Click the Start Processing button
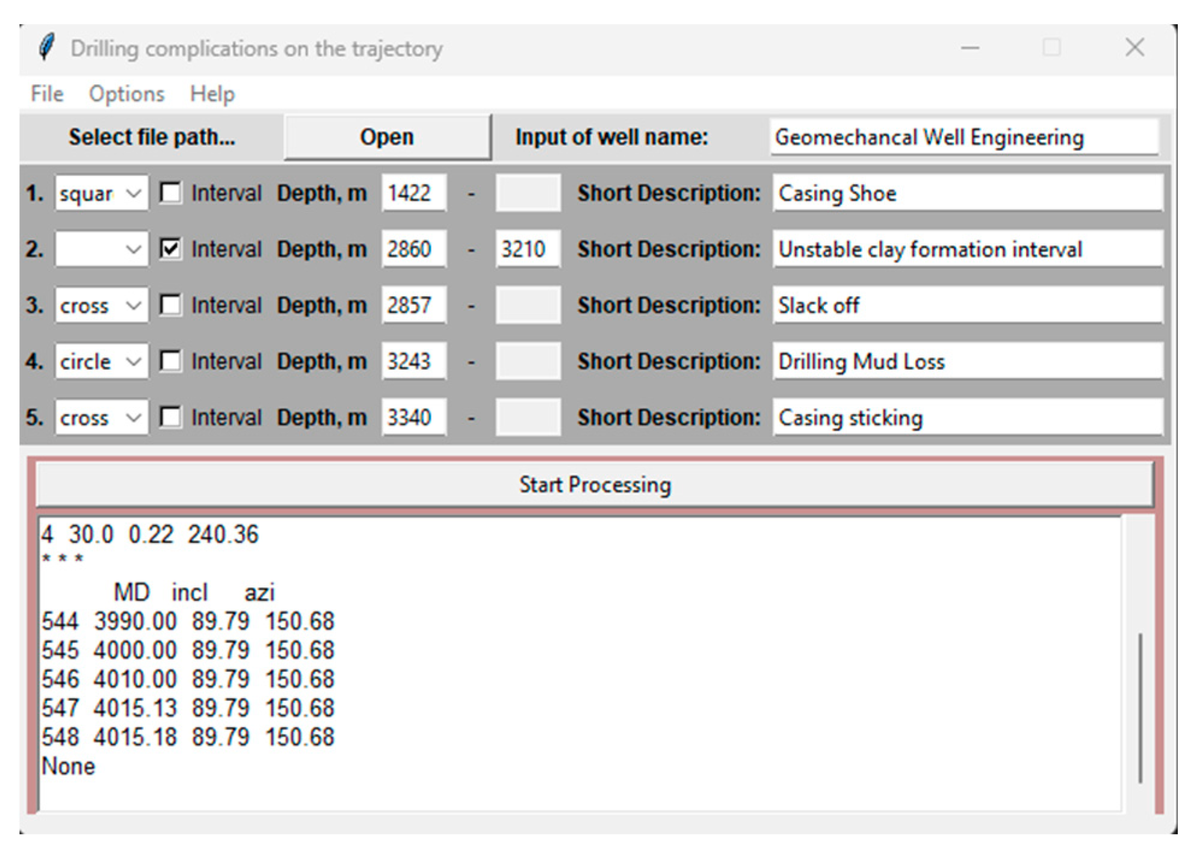This screenshot has width=1197, height=854. click(595, 484)
